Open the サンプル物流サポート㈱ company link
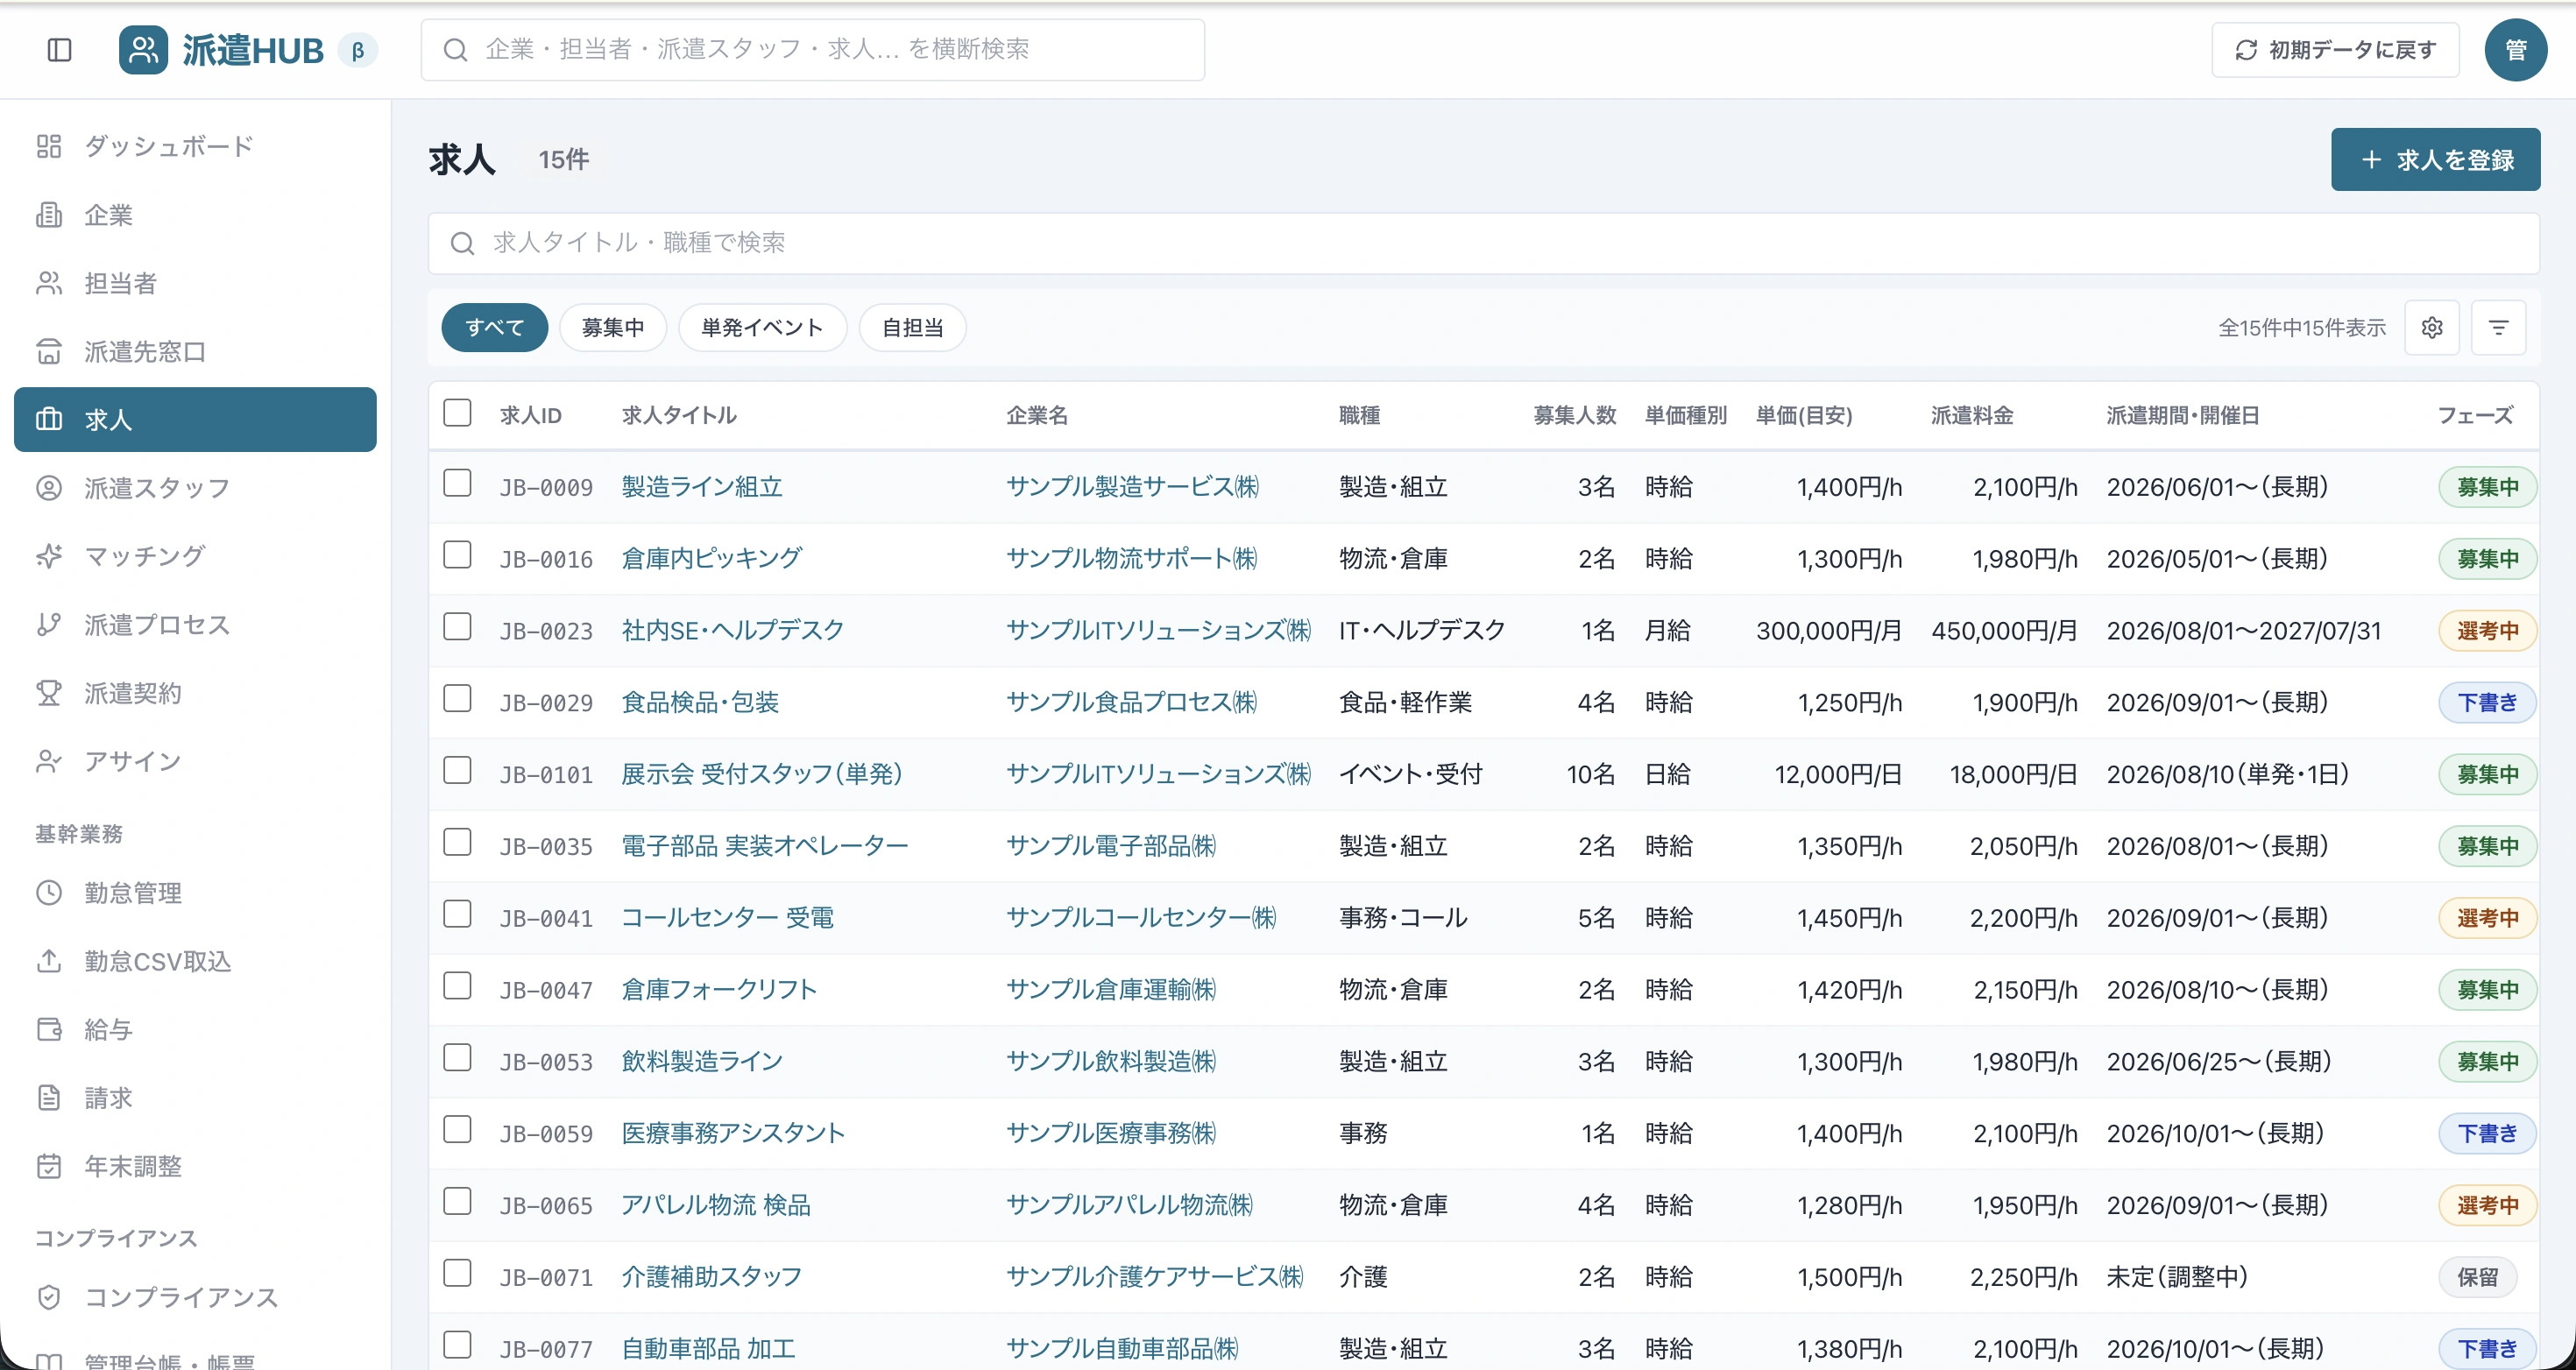Screen dimensions: 2576x1370 pos(1132,559)
